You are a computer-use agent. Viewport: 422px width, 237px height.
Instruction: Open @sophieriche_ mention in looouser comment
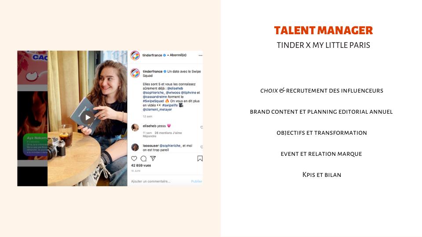pos(171,146)
